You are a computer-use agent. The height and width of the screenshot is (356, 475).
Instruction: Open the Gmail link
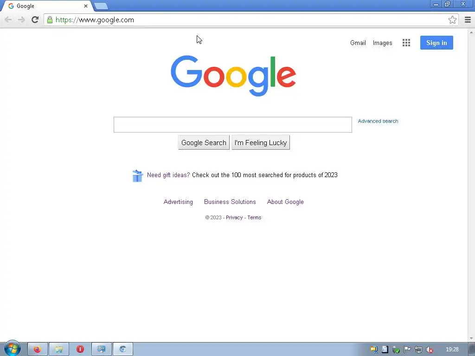pyautogui.click(x=358, y=43)
